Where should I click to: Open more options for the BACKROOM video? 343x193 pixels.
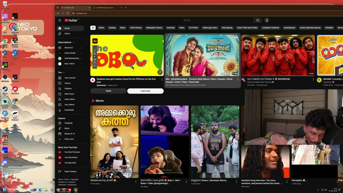tap(313, 79)
